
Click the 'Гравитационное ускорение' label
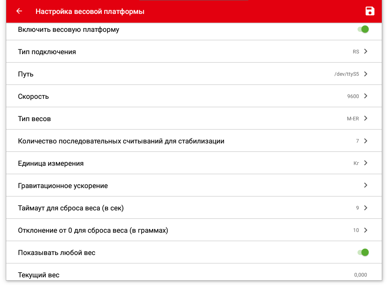click(63, 186)
